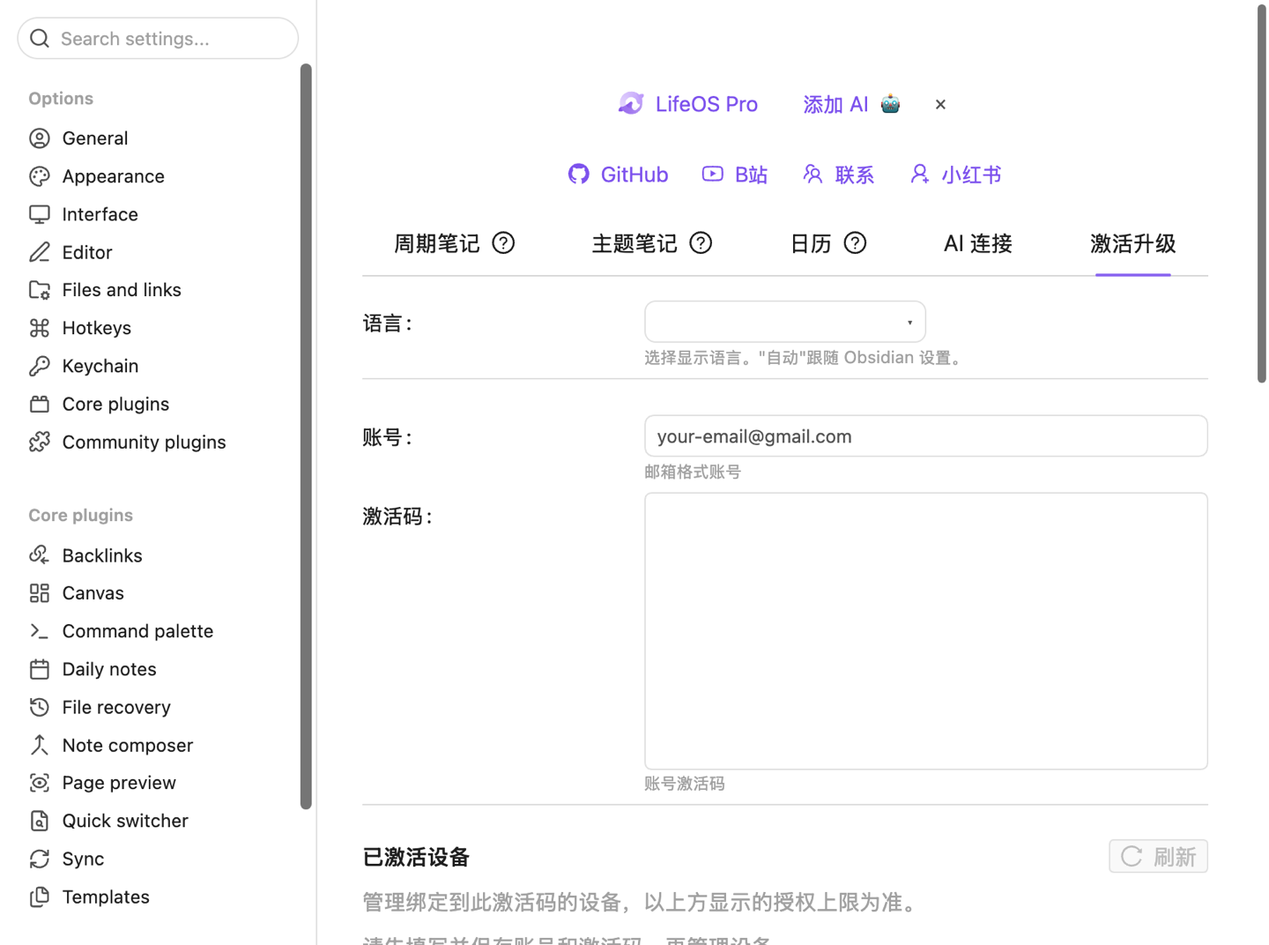Select the 激活升级 tab
1269x945 pixels.
(x=1133, y=243)
